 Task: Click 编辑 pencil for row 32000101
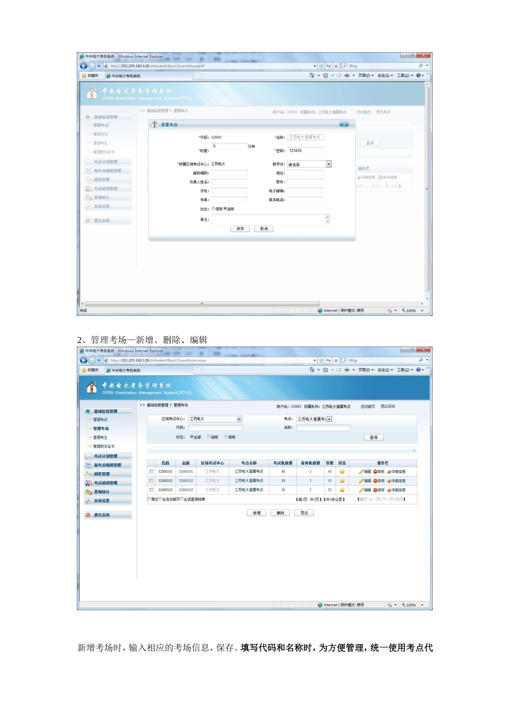(x=361, y=472)
